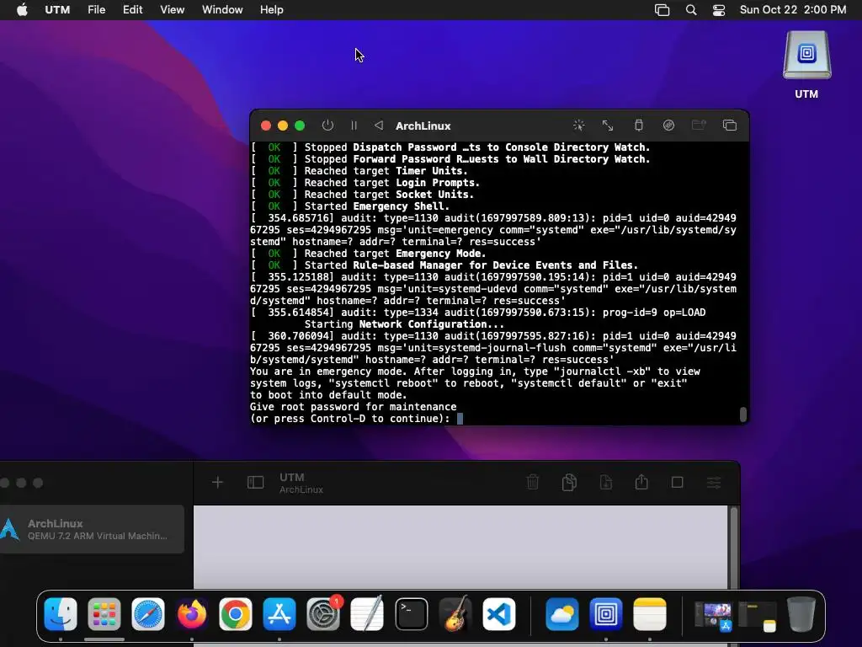Open Terminal from the Dock

(411, 614)
